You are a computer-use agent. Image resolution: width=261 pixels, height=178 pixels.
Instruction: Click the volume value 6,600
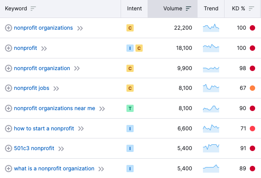[x=184, y=128]
